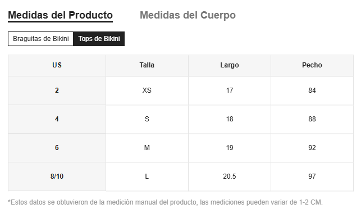
Task: Click the L size cell
Action: pyautogui.click(x=147, y=176)
